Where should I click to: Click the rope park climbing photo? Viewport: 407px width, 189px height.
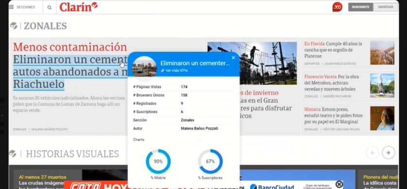[x=268, y=63]
